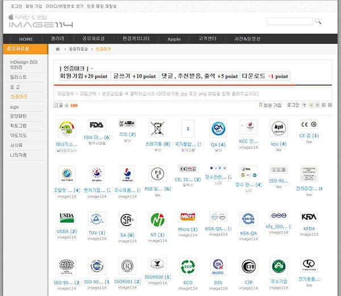Select 서식류 in the sidebar
The image size is (341, 296).
(16, 145)
